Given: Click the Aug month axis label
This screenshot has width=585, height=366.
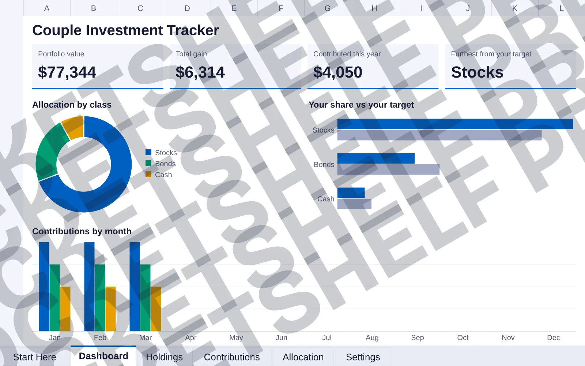Looking at the screenshot, I should point(372,337).
